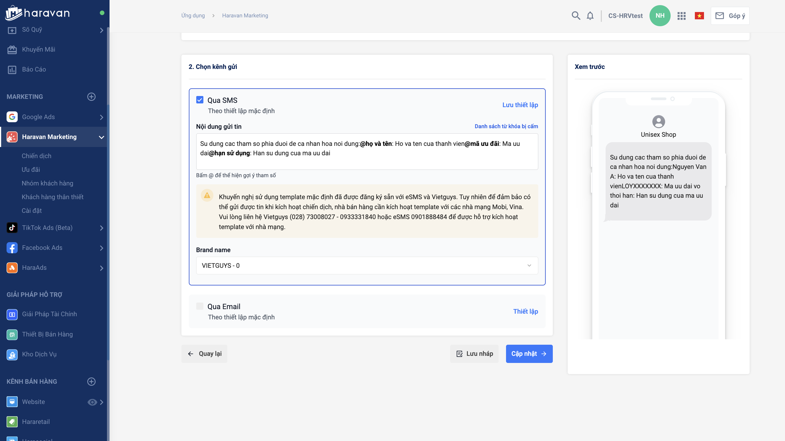The width and height of the screenshot is (785, 441).
Task: Click the Cập nhật update button
Action: click(x=529, y=354)
